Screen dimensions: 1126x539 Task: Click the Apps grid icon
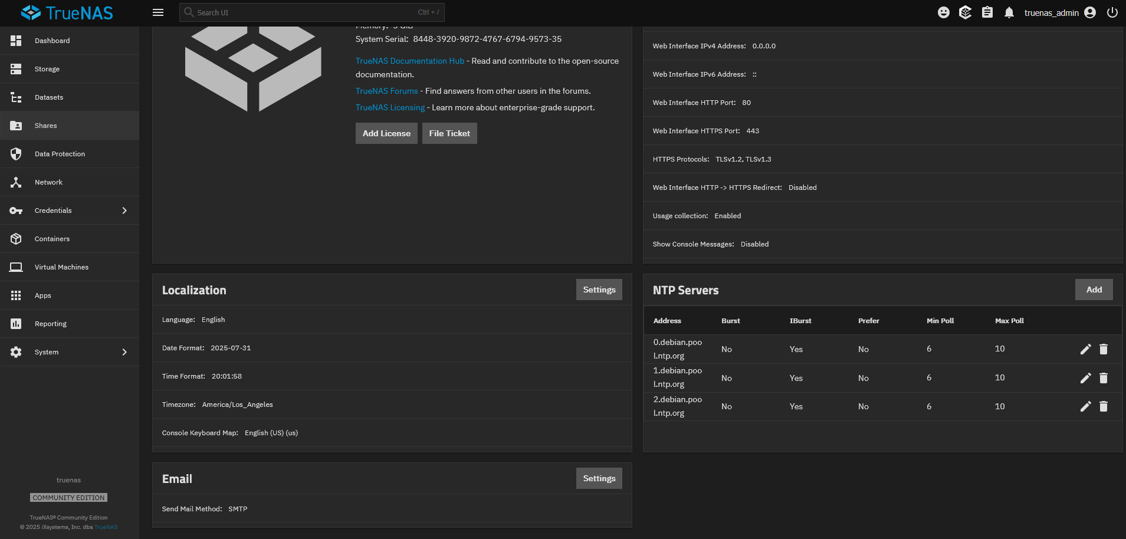coord(16,295)
